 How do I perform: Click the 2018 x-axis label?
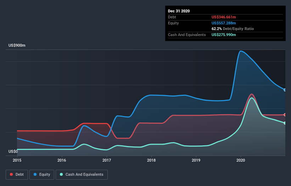[x=151, y=160]
